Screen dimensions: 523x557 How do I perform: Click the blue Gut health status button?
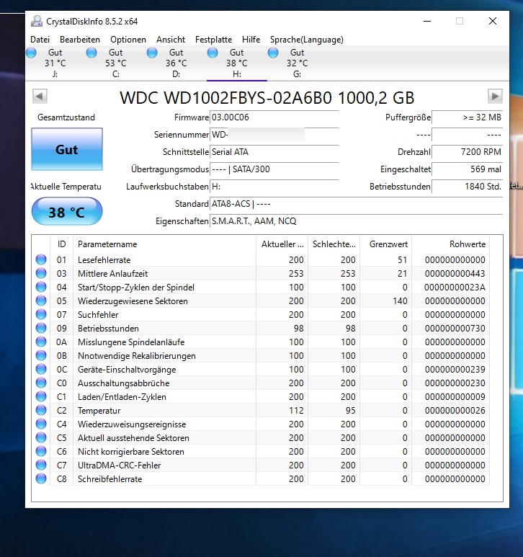point(67,149)
